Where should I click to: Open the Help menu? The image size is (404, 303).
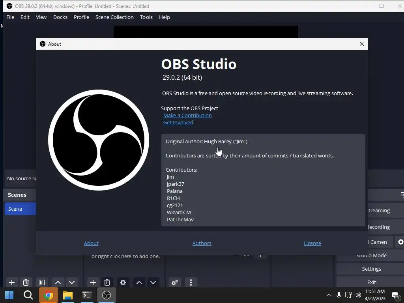click(x=165, y=17)
